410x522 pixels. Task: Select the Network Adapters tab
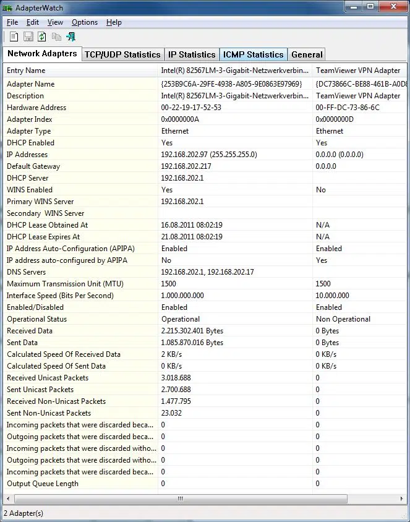(x=42, y=54)
